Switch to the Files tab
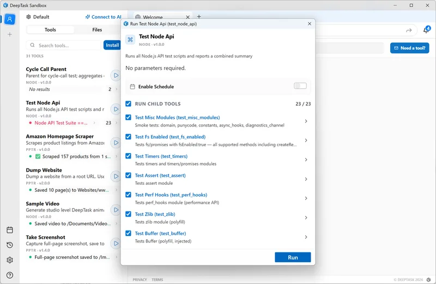The image size is (436, 284). click(97, 30)
